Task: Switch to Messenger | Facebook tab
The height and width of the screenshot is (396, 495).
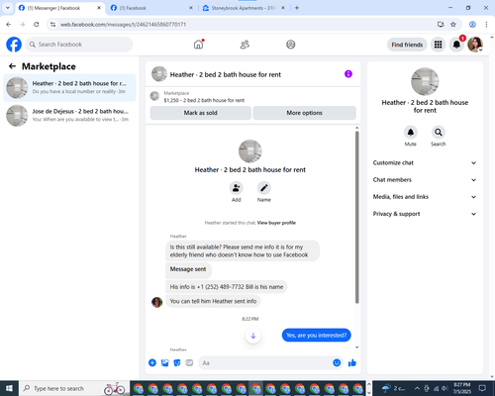Action: [x=57, y=8]
